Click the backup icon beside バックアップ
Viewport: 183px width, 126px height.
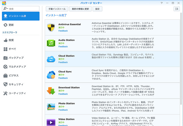pyautogui.click(x=5, y=58)
